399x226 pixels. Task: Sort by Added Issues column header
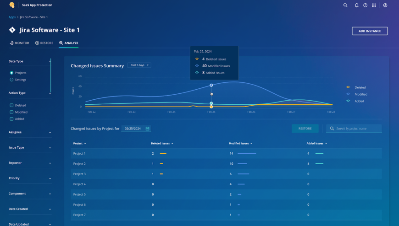317,144
